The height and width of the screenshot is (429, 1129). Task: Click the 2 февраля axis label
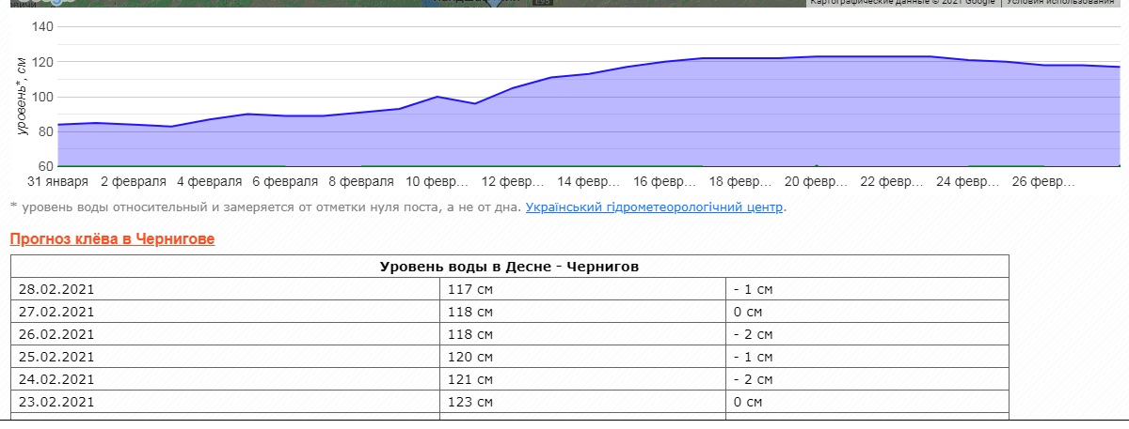[133, 181]
